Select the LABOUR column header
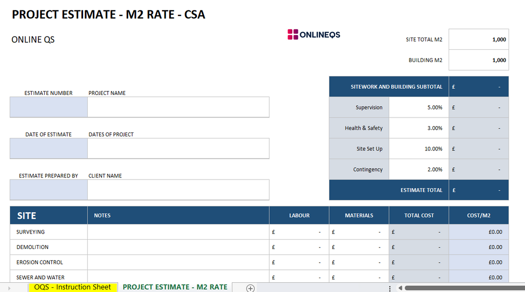 pos(299,216)
